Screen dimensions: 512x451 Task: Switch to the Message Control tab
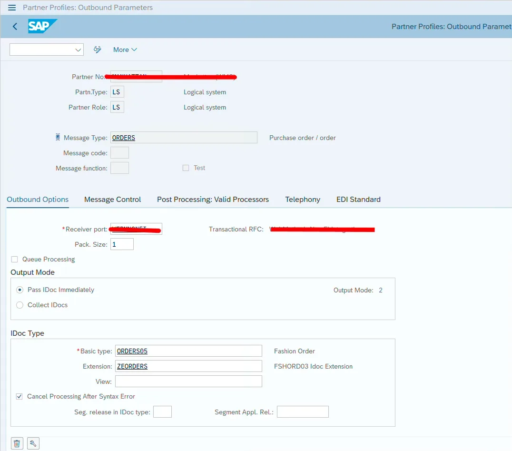[x=112, y=199]
